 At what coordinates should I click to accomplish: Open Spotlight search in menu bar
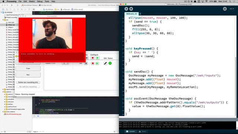[x=230, y=1]
